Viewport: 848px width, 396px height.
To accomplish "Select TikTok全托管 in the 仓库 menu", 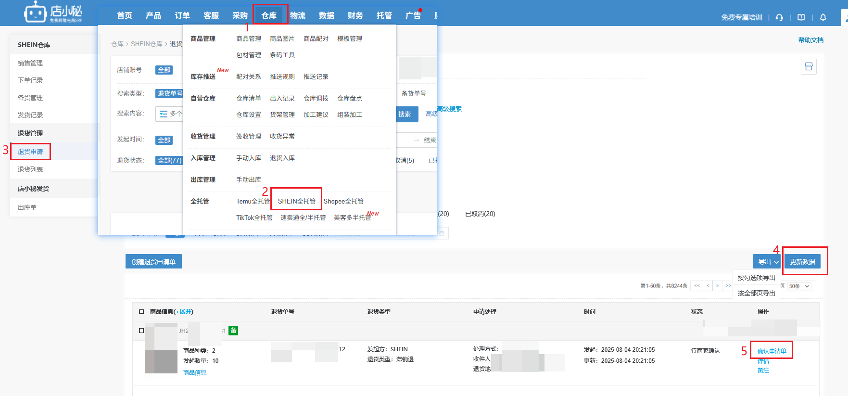I will [254, 217].
